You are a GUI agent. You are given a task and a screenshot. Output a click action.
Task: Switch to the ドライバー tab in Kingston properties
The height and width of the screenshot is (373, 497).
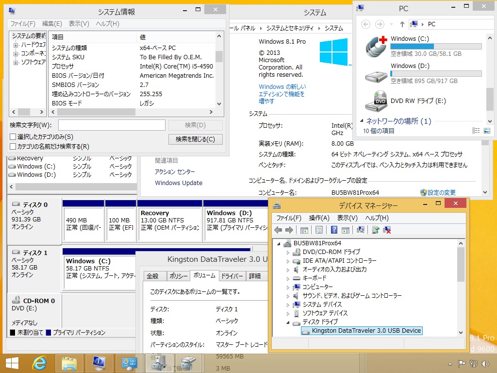tap(232, 276)
